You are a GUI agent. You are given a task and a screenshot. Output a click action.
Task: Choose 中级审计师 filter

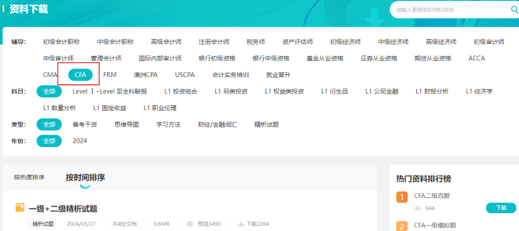[x=58, y=58]
